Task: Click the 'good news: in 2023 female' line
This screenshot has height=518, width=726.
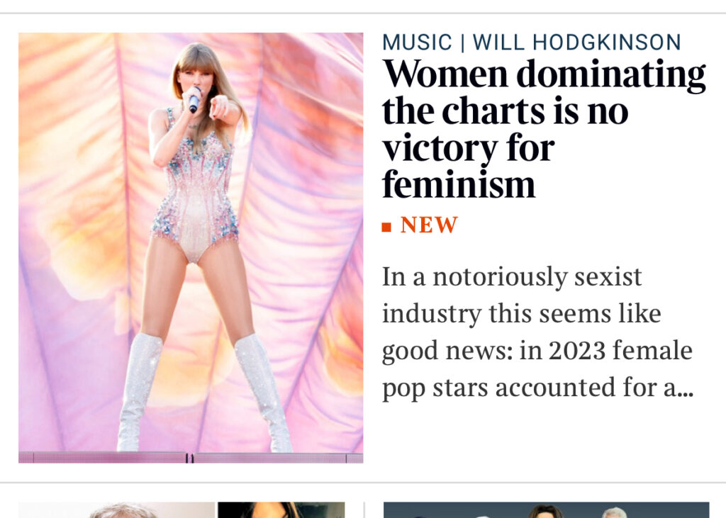Action: pos(537,350)
